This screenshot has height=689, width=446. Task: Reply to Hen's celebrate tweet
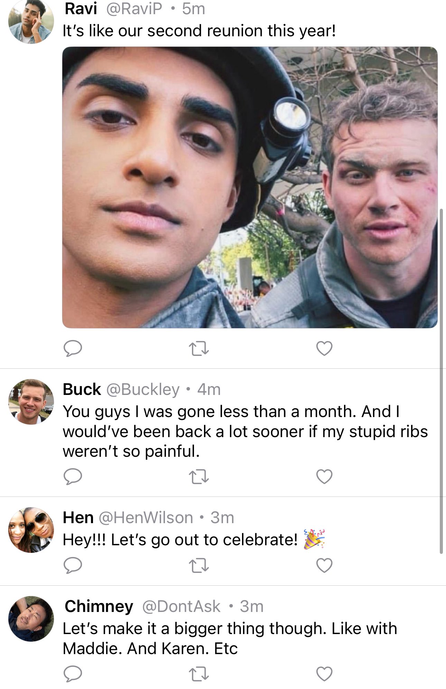pyautogui.click(x=73, y=565)
